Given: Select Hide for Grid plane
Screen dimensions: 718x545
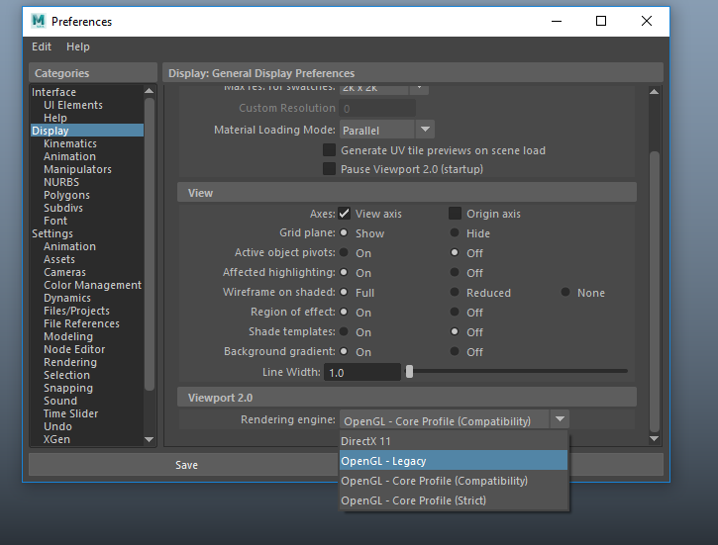Looking at the screenshot, I should coord(455,232).
